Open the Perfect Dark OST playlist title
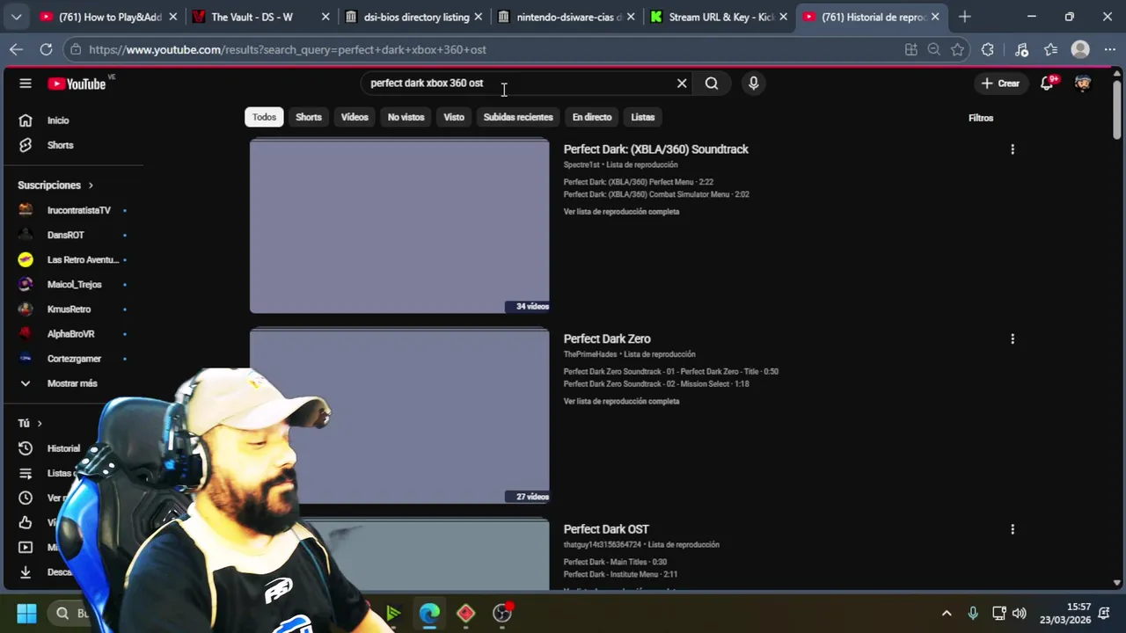Image resolution: width=1126 pixels, height=633 pixels. tap(606, 529)
